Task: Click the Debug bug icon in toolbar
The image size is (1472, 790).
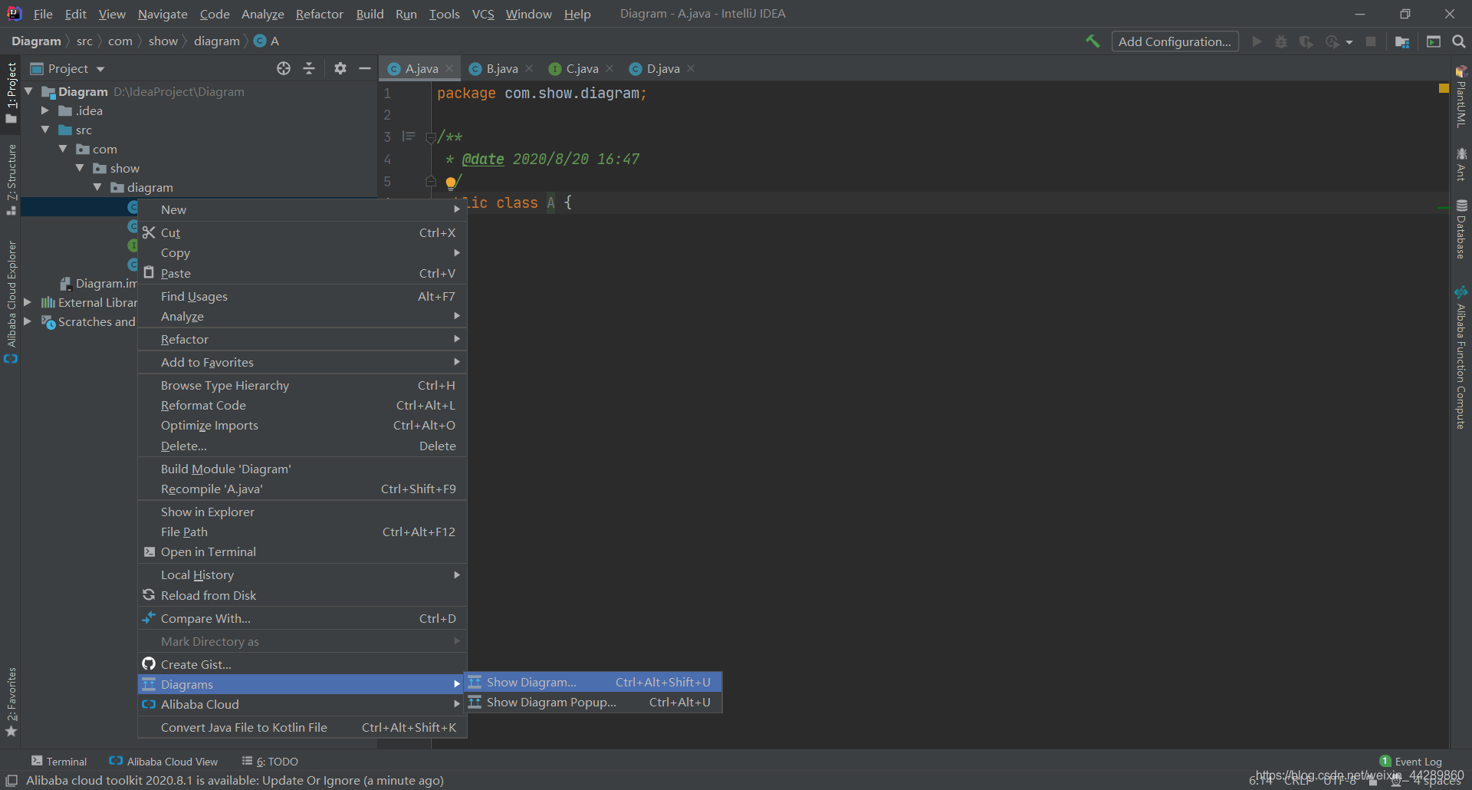Action: coord(1281,41)
